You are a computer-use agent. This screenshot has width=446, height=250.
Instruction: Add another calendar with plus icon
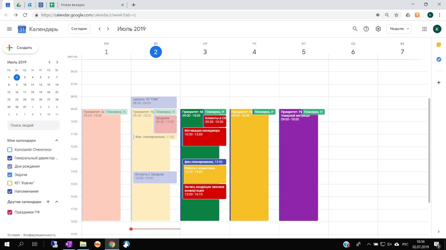(48, 202)
